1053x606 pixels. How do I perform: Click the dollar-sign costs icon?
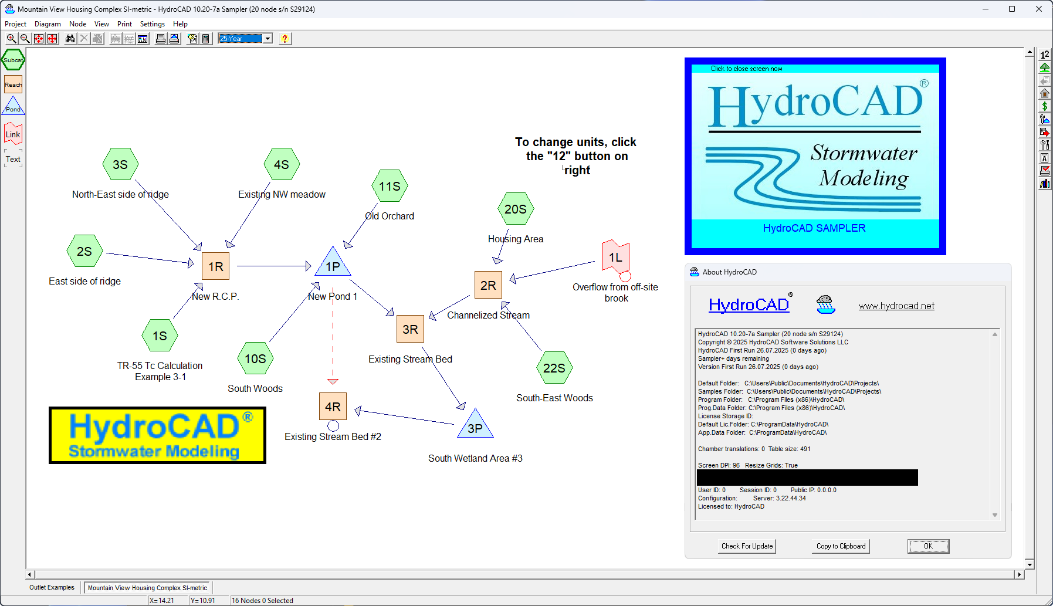pyautogui.click(x=1045, y=106)
